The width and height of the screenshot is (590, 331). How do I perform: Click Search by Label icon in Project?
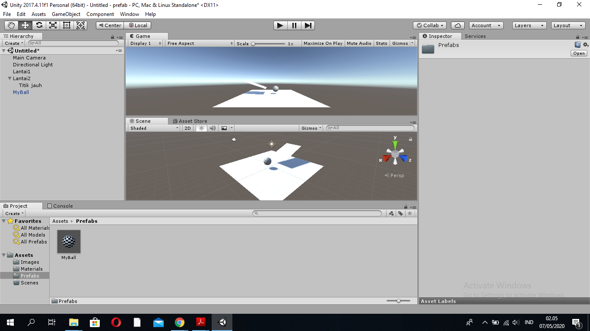pos(400,213)
